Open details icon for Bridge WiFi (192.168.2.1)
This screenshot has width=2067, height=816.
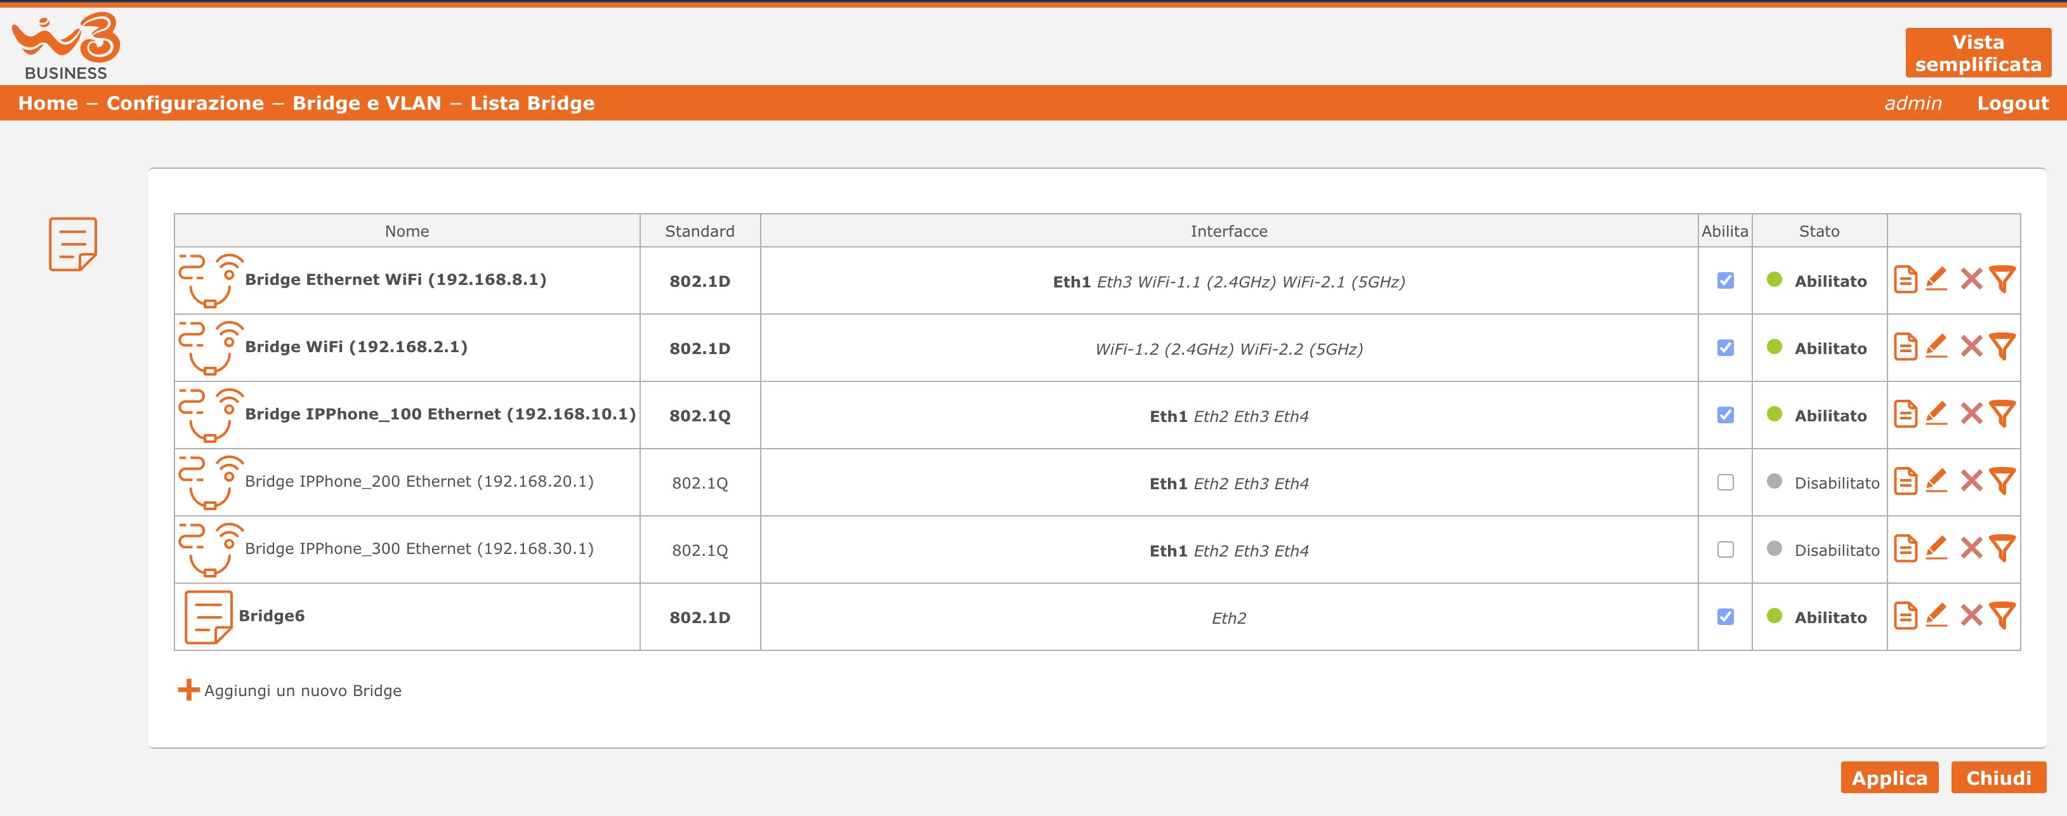(x=1905, y=346)
